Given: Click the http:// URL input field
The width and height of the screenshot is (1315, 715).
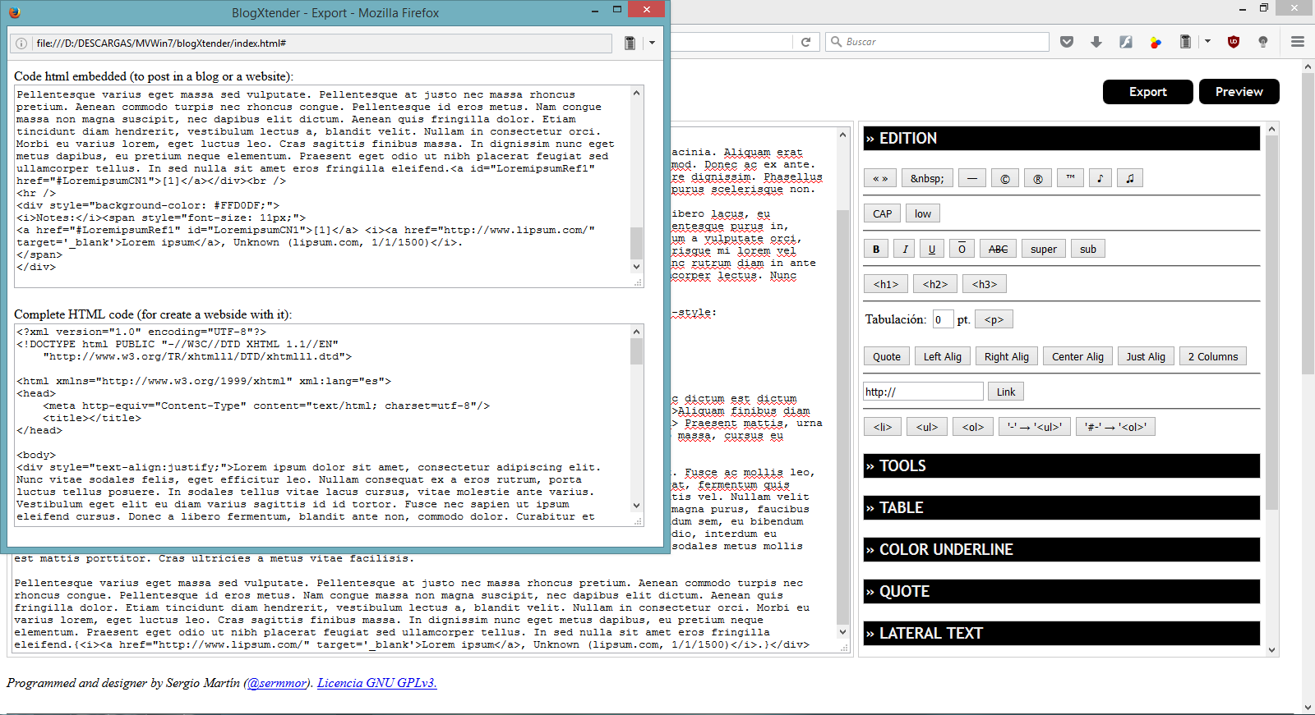Looking at the screenshot, I should (923, 392).
